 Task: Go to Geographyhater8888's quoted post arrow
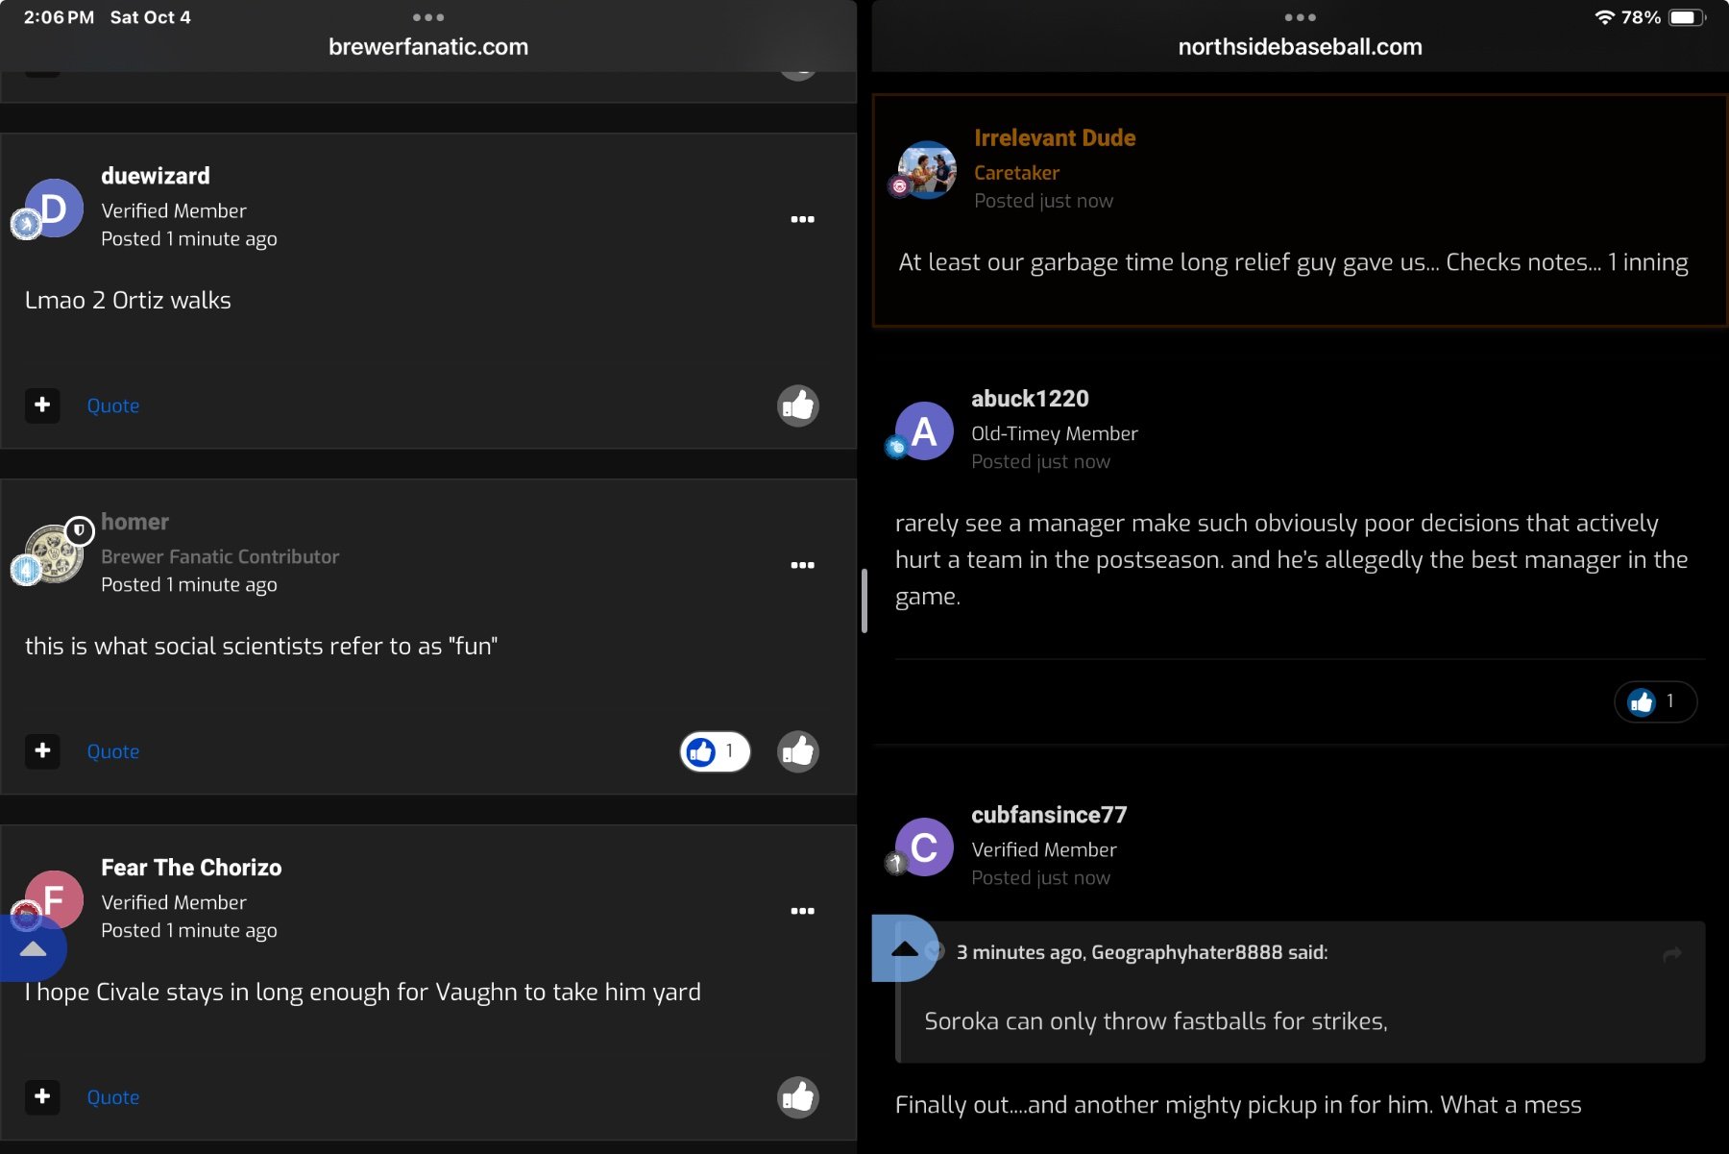[1671, 954]
